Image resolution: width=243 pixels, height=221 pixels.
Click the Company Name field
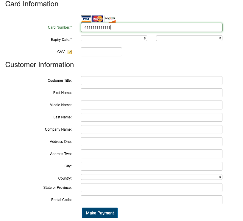[x=151, y=129]
